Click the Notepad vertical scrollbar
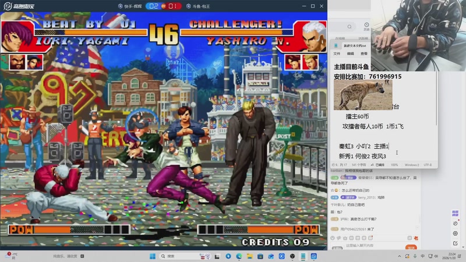Viewport: 466px width, 262px height. 436,98
